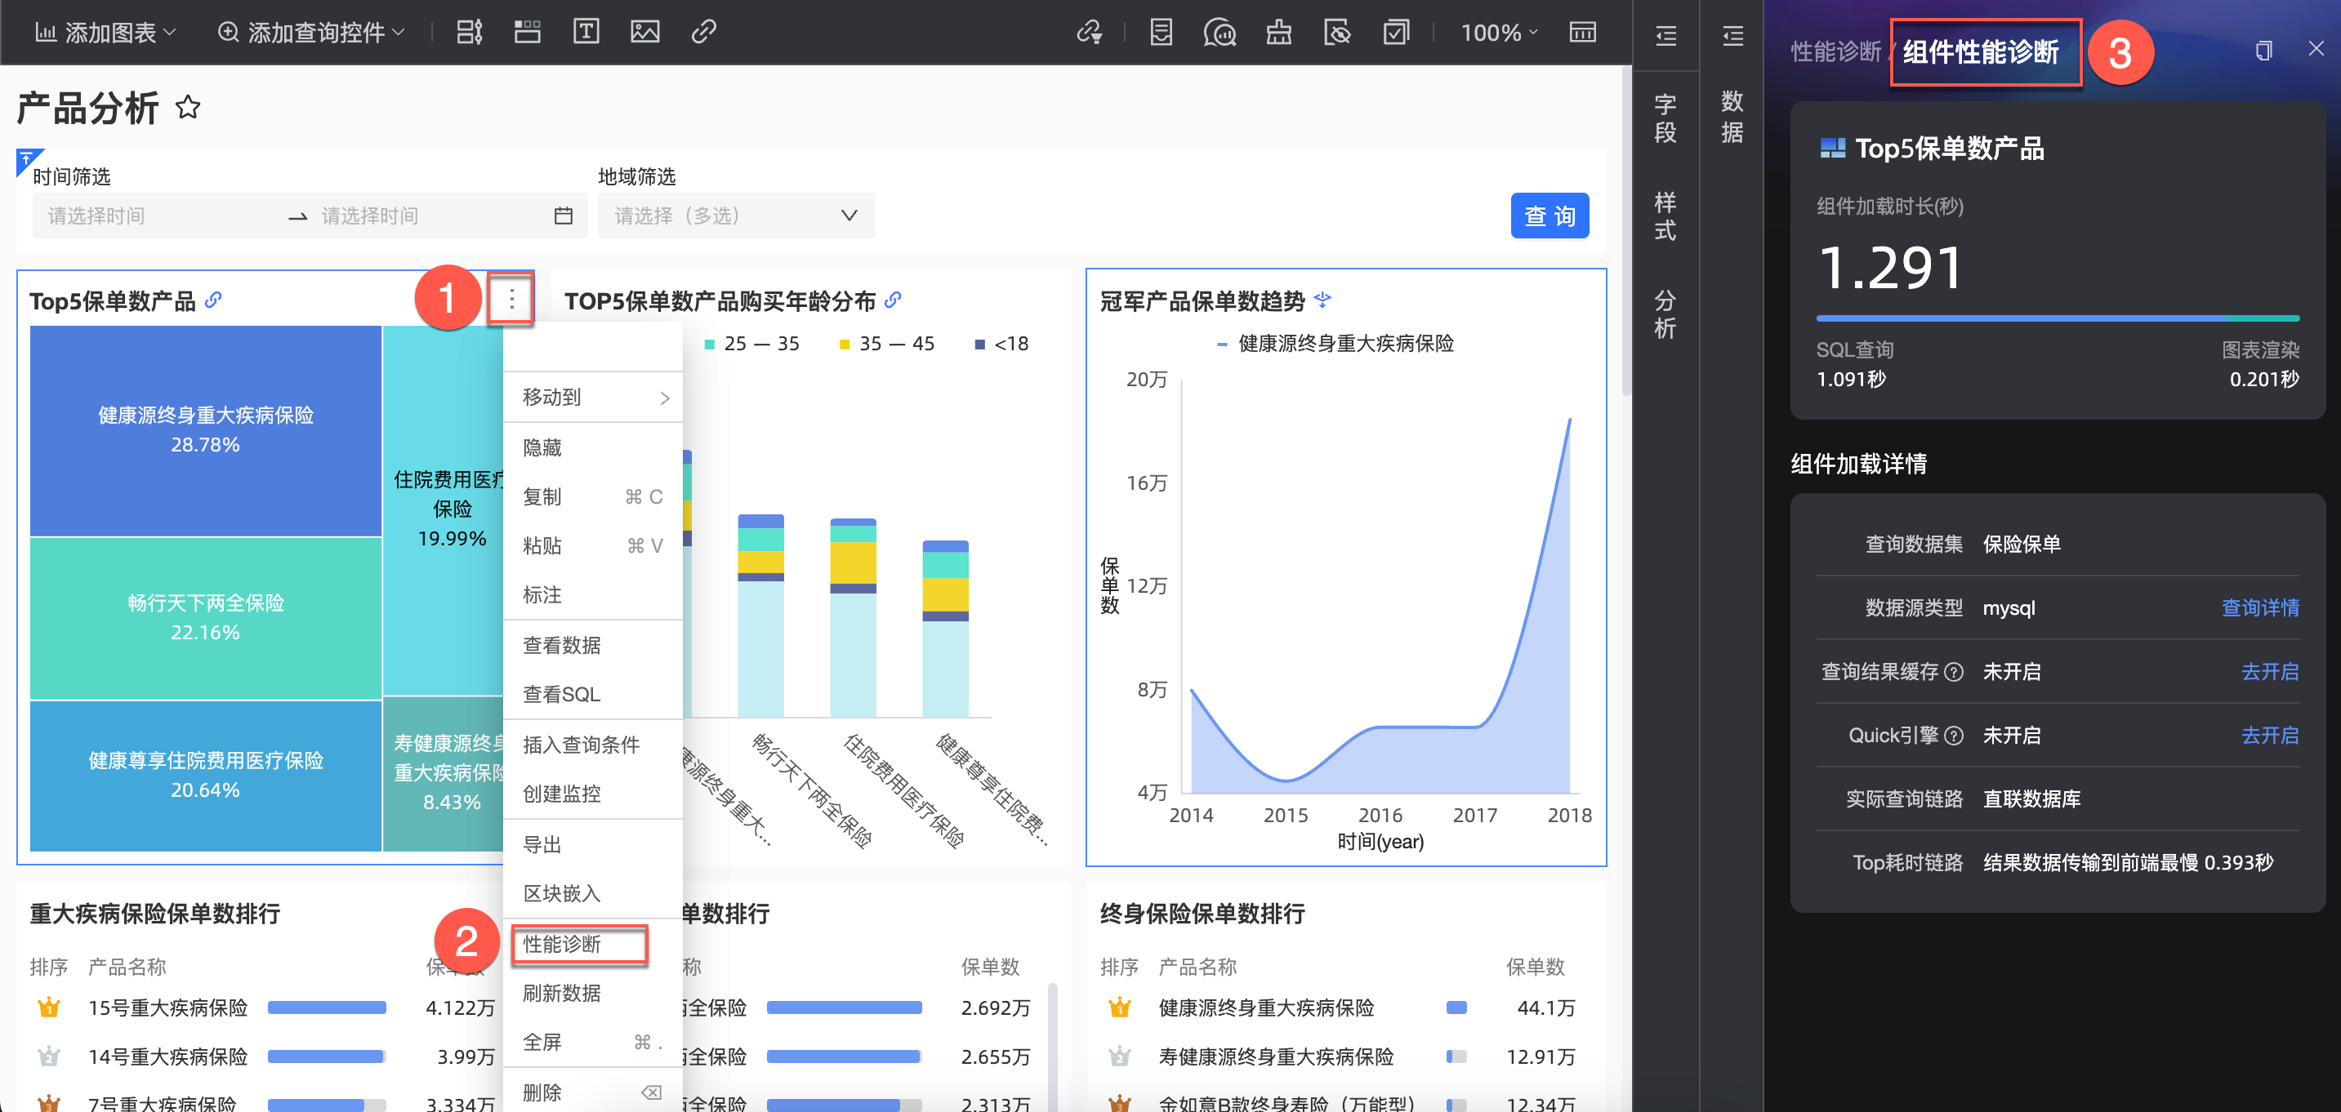Select 查看数据 in the context menu
The image size is (2341, 1112).
pyautogui.click(x=594, y=645)
